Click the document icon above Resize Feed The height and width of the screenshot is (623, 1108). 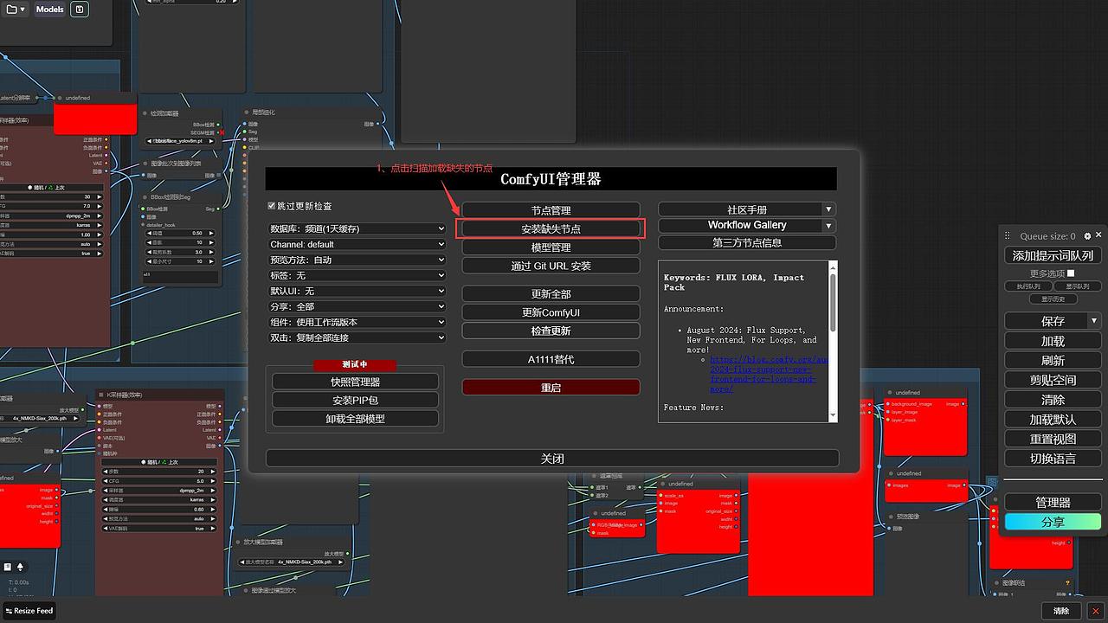8,567
